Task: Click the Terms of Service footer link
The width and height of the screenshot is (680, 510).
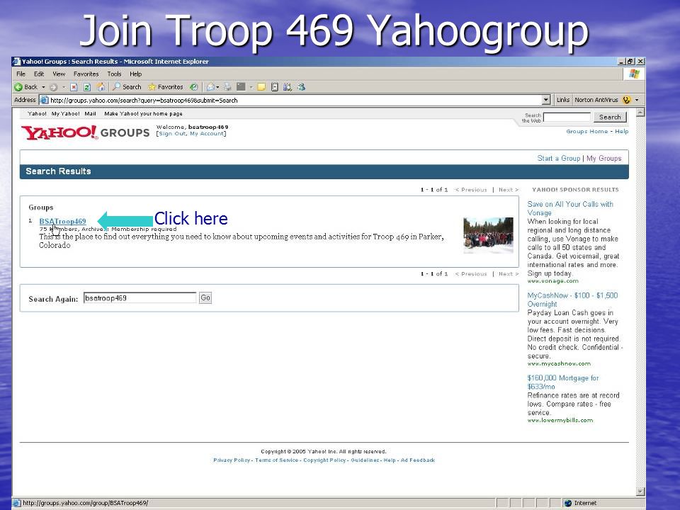Action: [277, 460]
